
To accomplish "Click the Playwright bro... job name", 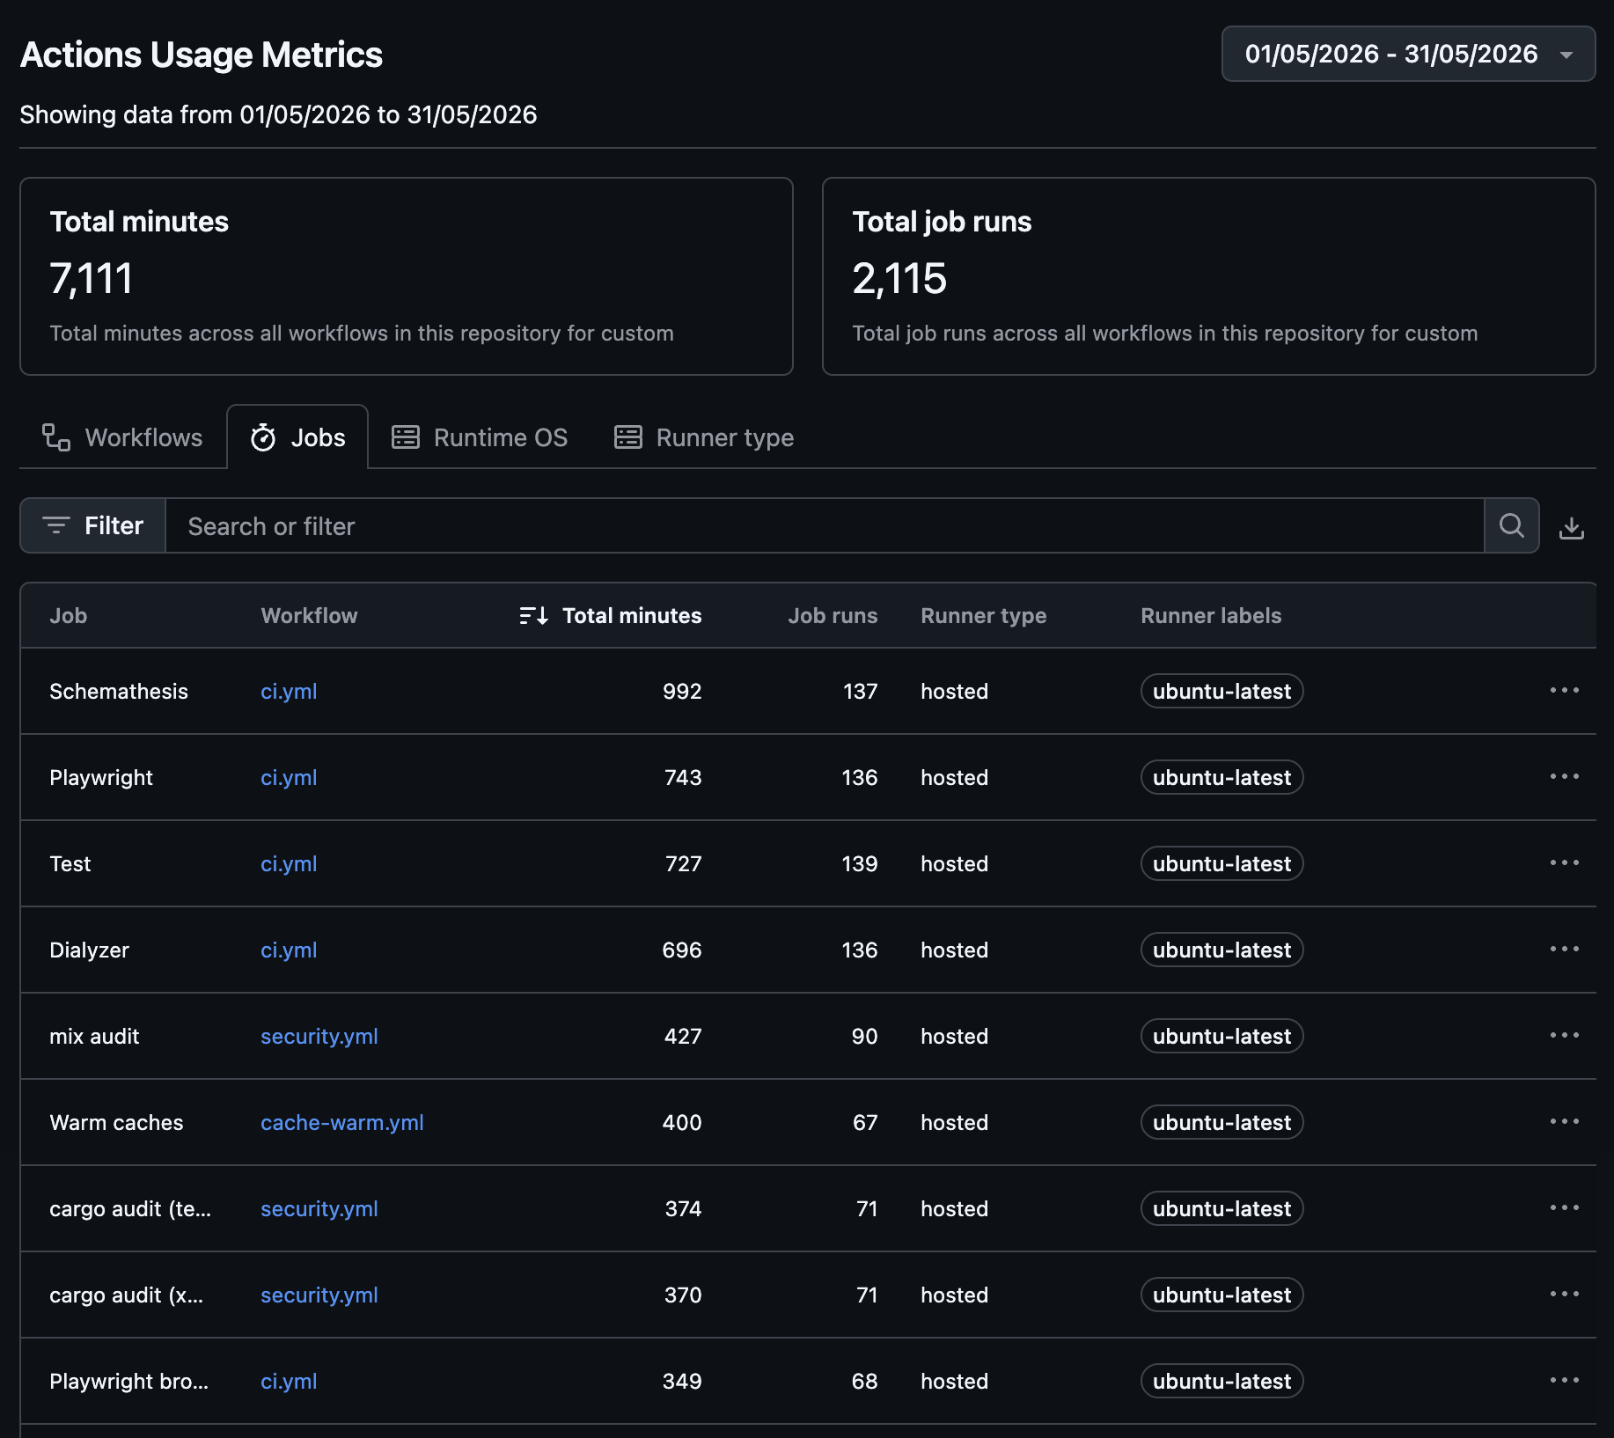I will 128,1381.
